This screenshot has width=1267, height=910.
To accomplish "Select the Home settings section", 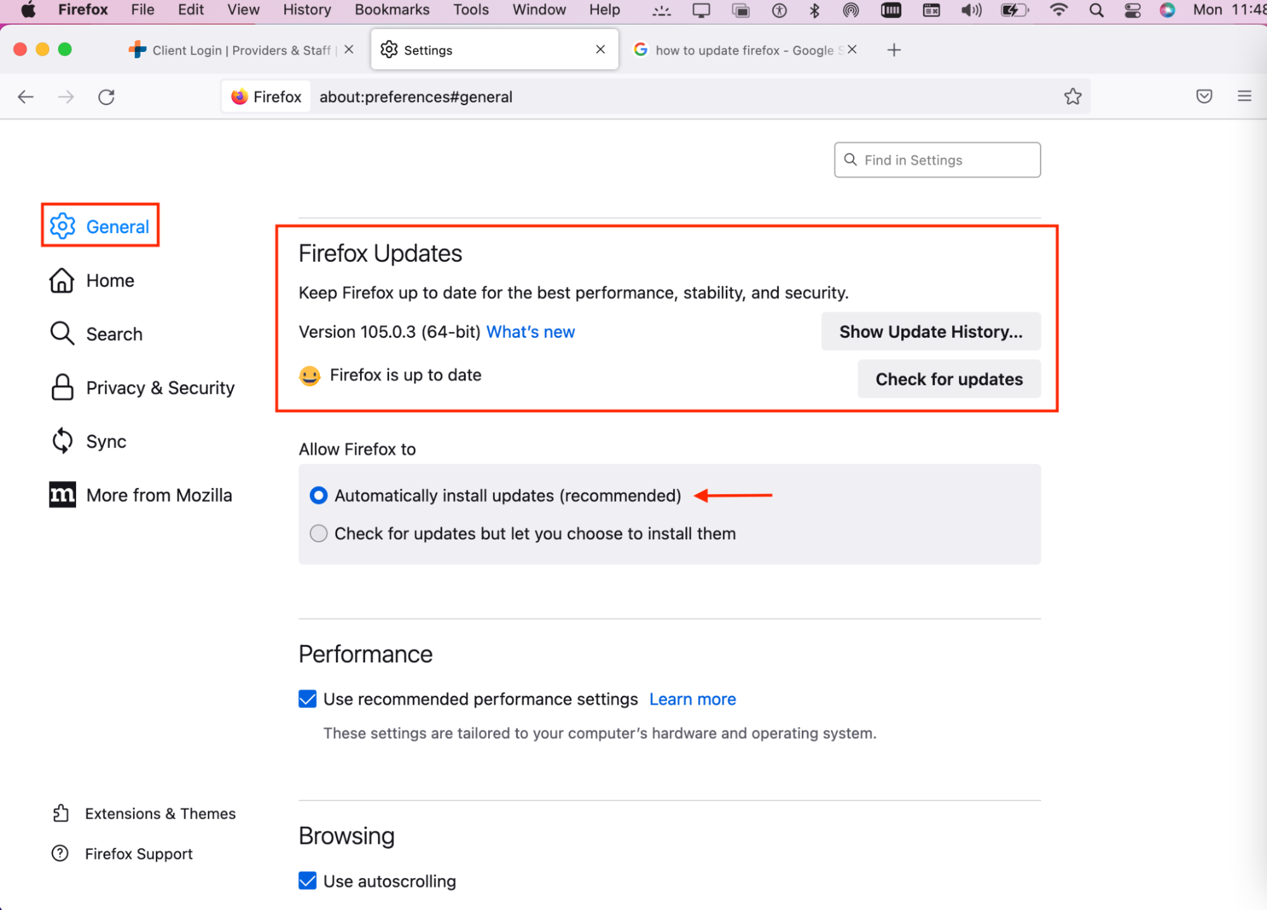I will [x=110, y=280].
